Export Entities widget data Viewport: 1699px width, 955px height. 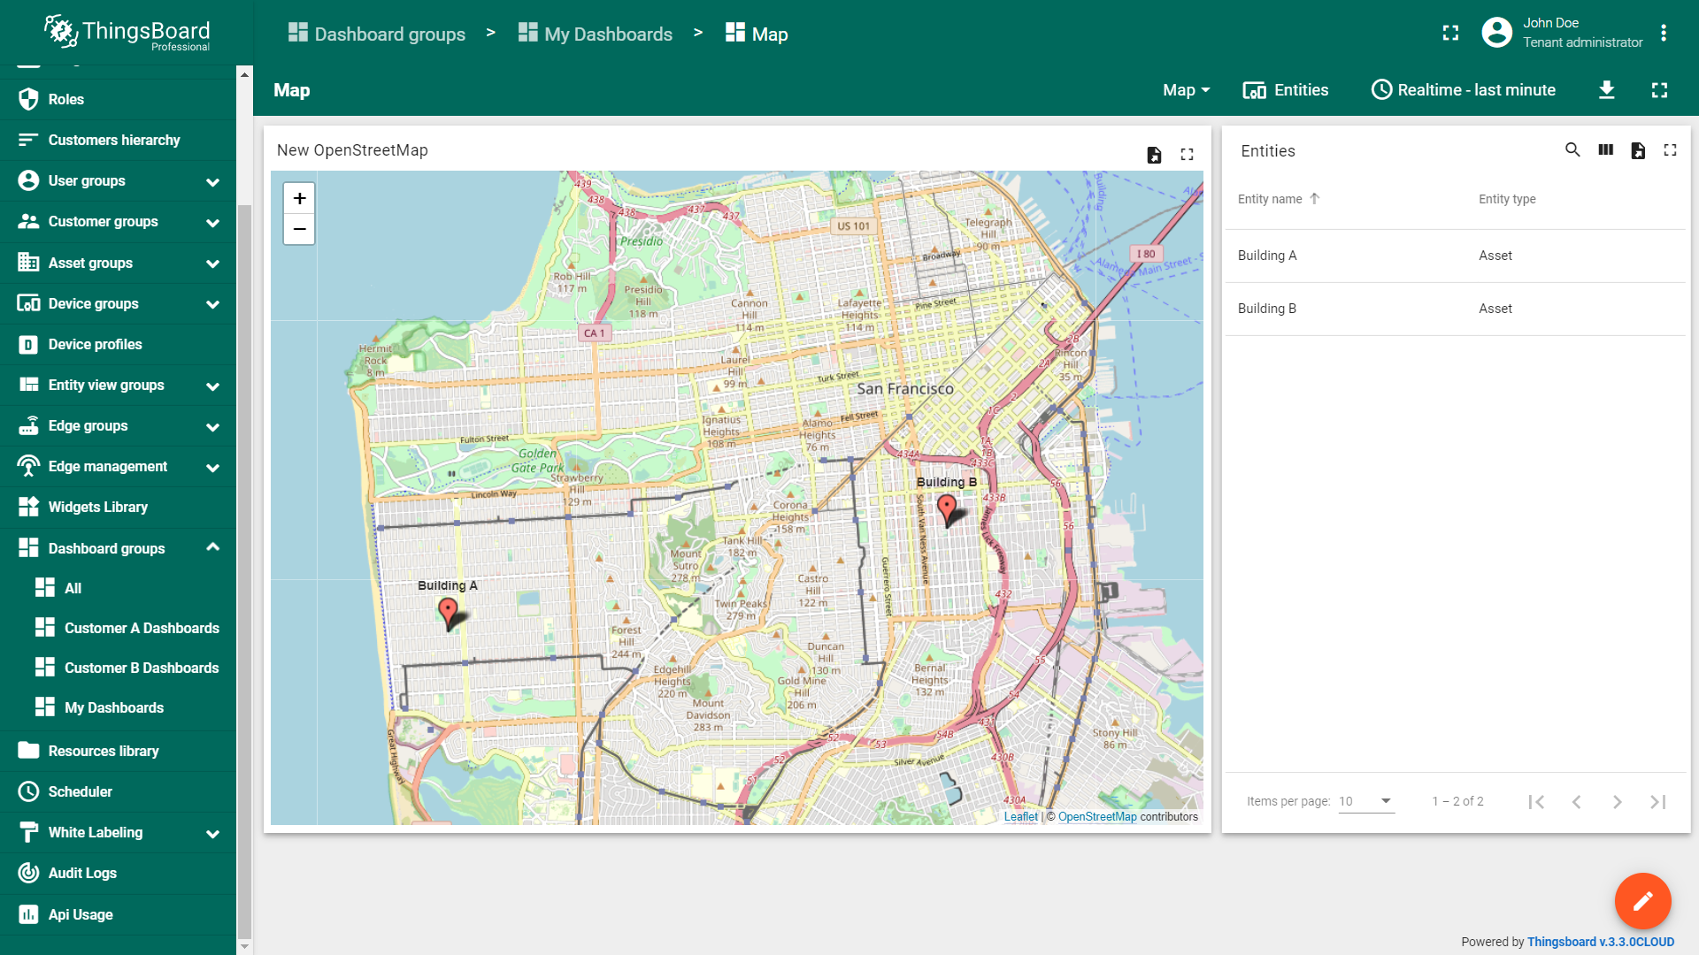[x=1638, y=150]
